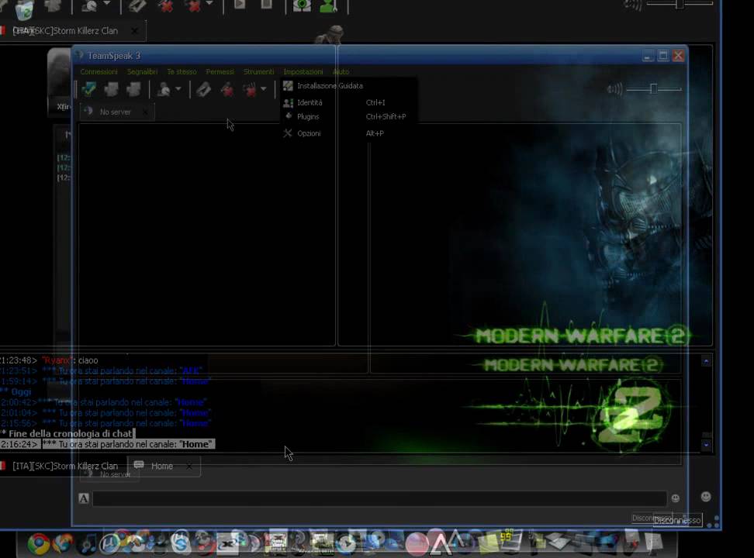Open the background toolbar's mute speakers dropdown arrow
This screenshot has height=558, width=754.
click(x=209, y=3)
